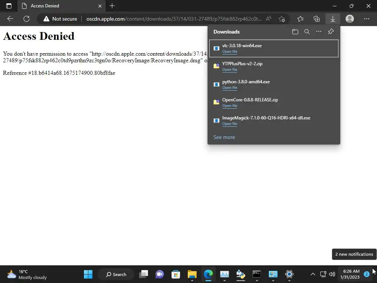Click the taskbar Search box
The height and width of the screenshot is (283, 377).
tap(116, 274)
